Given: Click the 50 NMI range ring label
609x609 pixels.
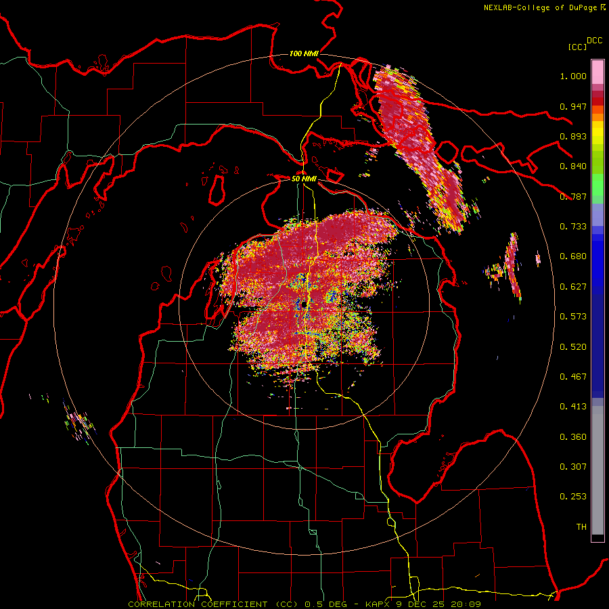Looking at the screenshot, I should [x=304, y=179].
